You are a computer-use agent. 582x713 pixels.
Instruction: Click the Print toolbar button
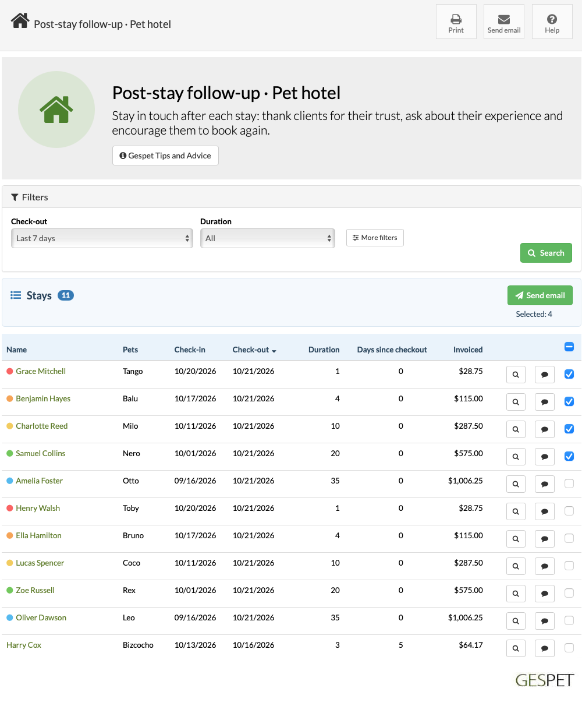point(456,22)
